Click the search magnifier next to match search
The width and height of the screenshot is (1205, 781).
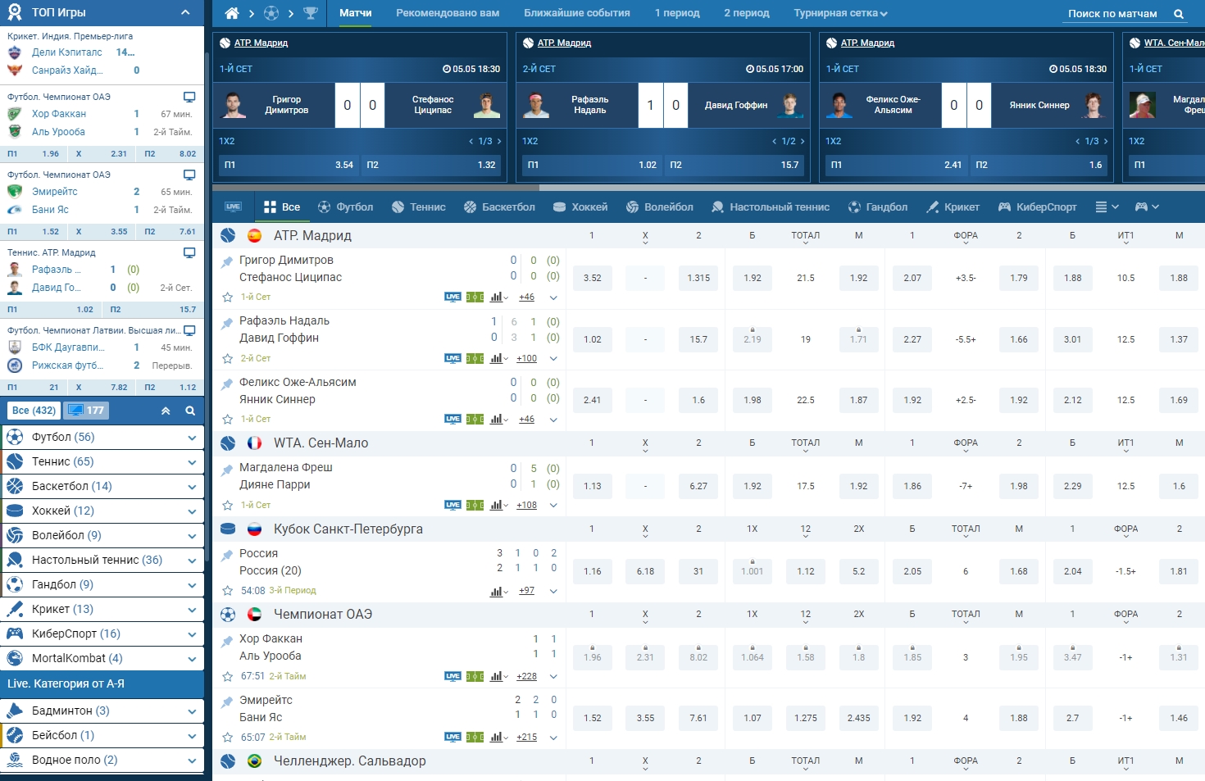coord(1178,14)
